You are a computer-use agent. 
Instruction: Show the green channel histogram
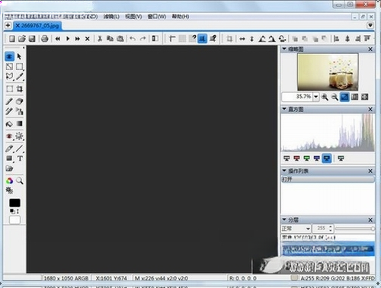[x=306, y=158]
